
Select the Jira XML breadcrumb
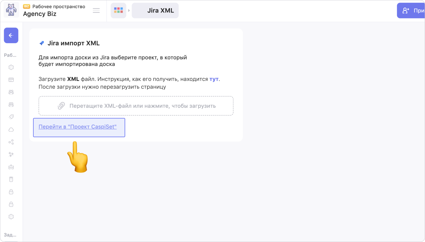[155, 11]
